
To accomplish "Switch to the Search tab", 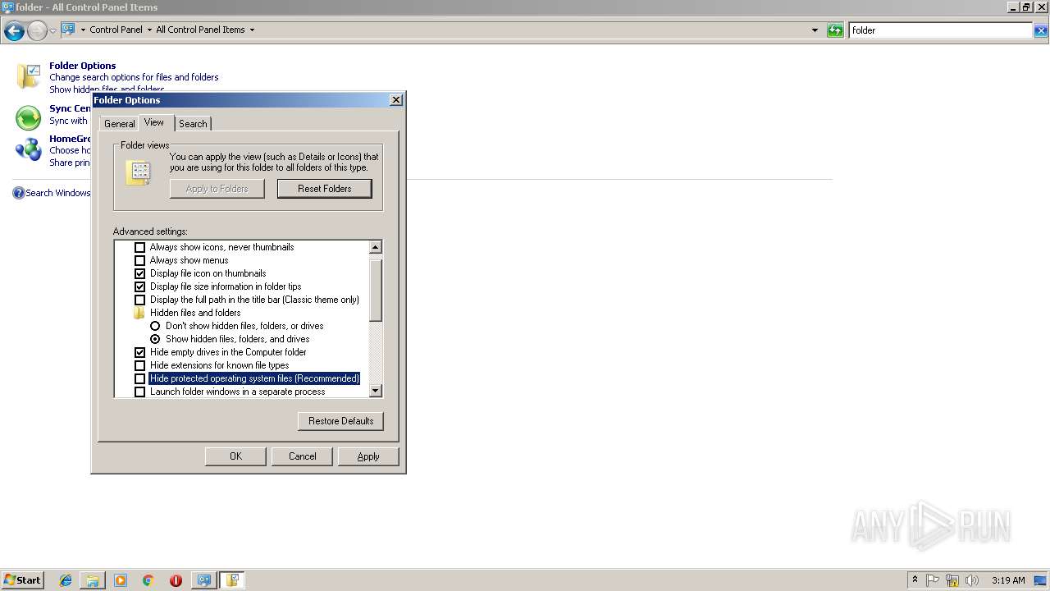I will [x=193, y=123].
